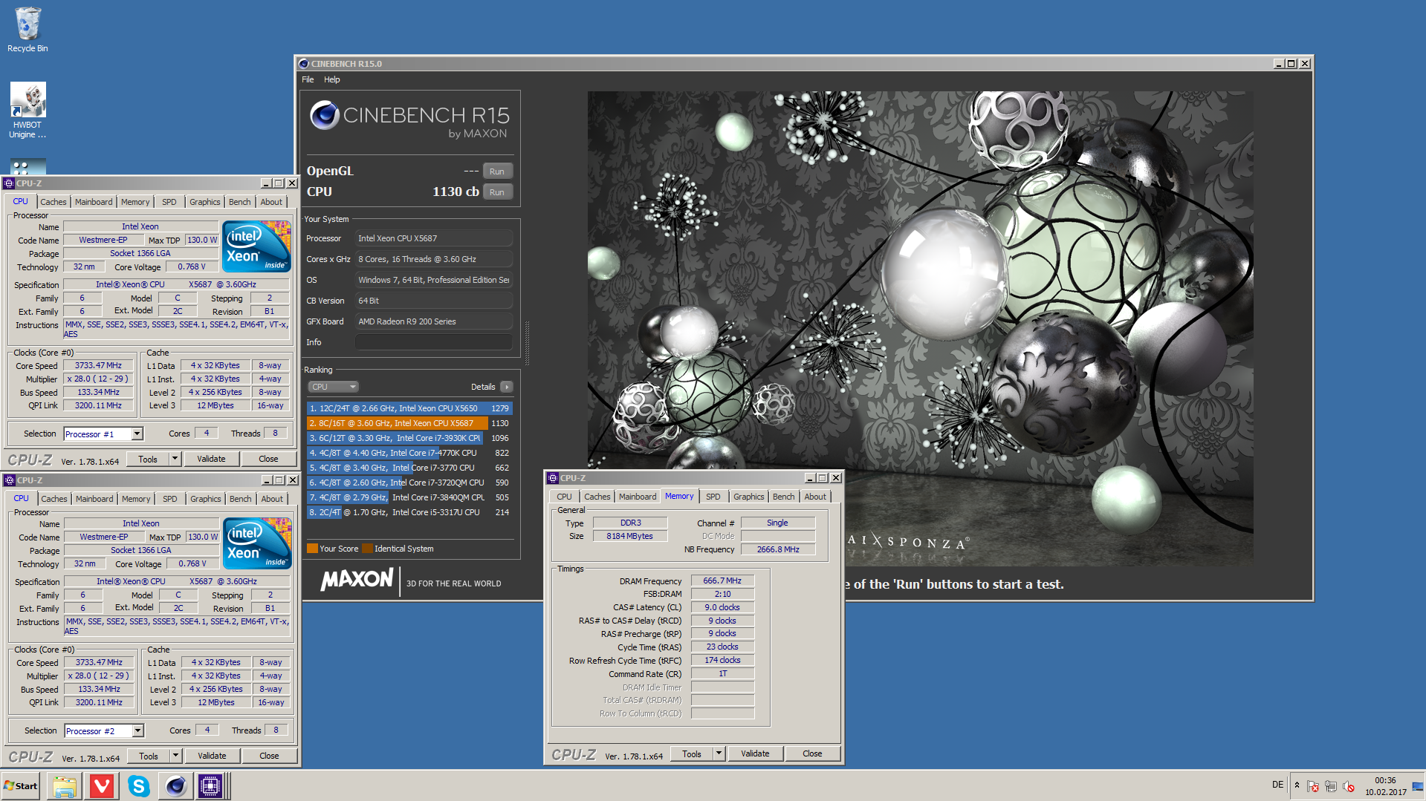Open Tools dropdown arrow in Memory CPU-Z
Viewport: 1426px width, 801px height.
pos(719,753)
